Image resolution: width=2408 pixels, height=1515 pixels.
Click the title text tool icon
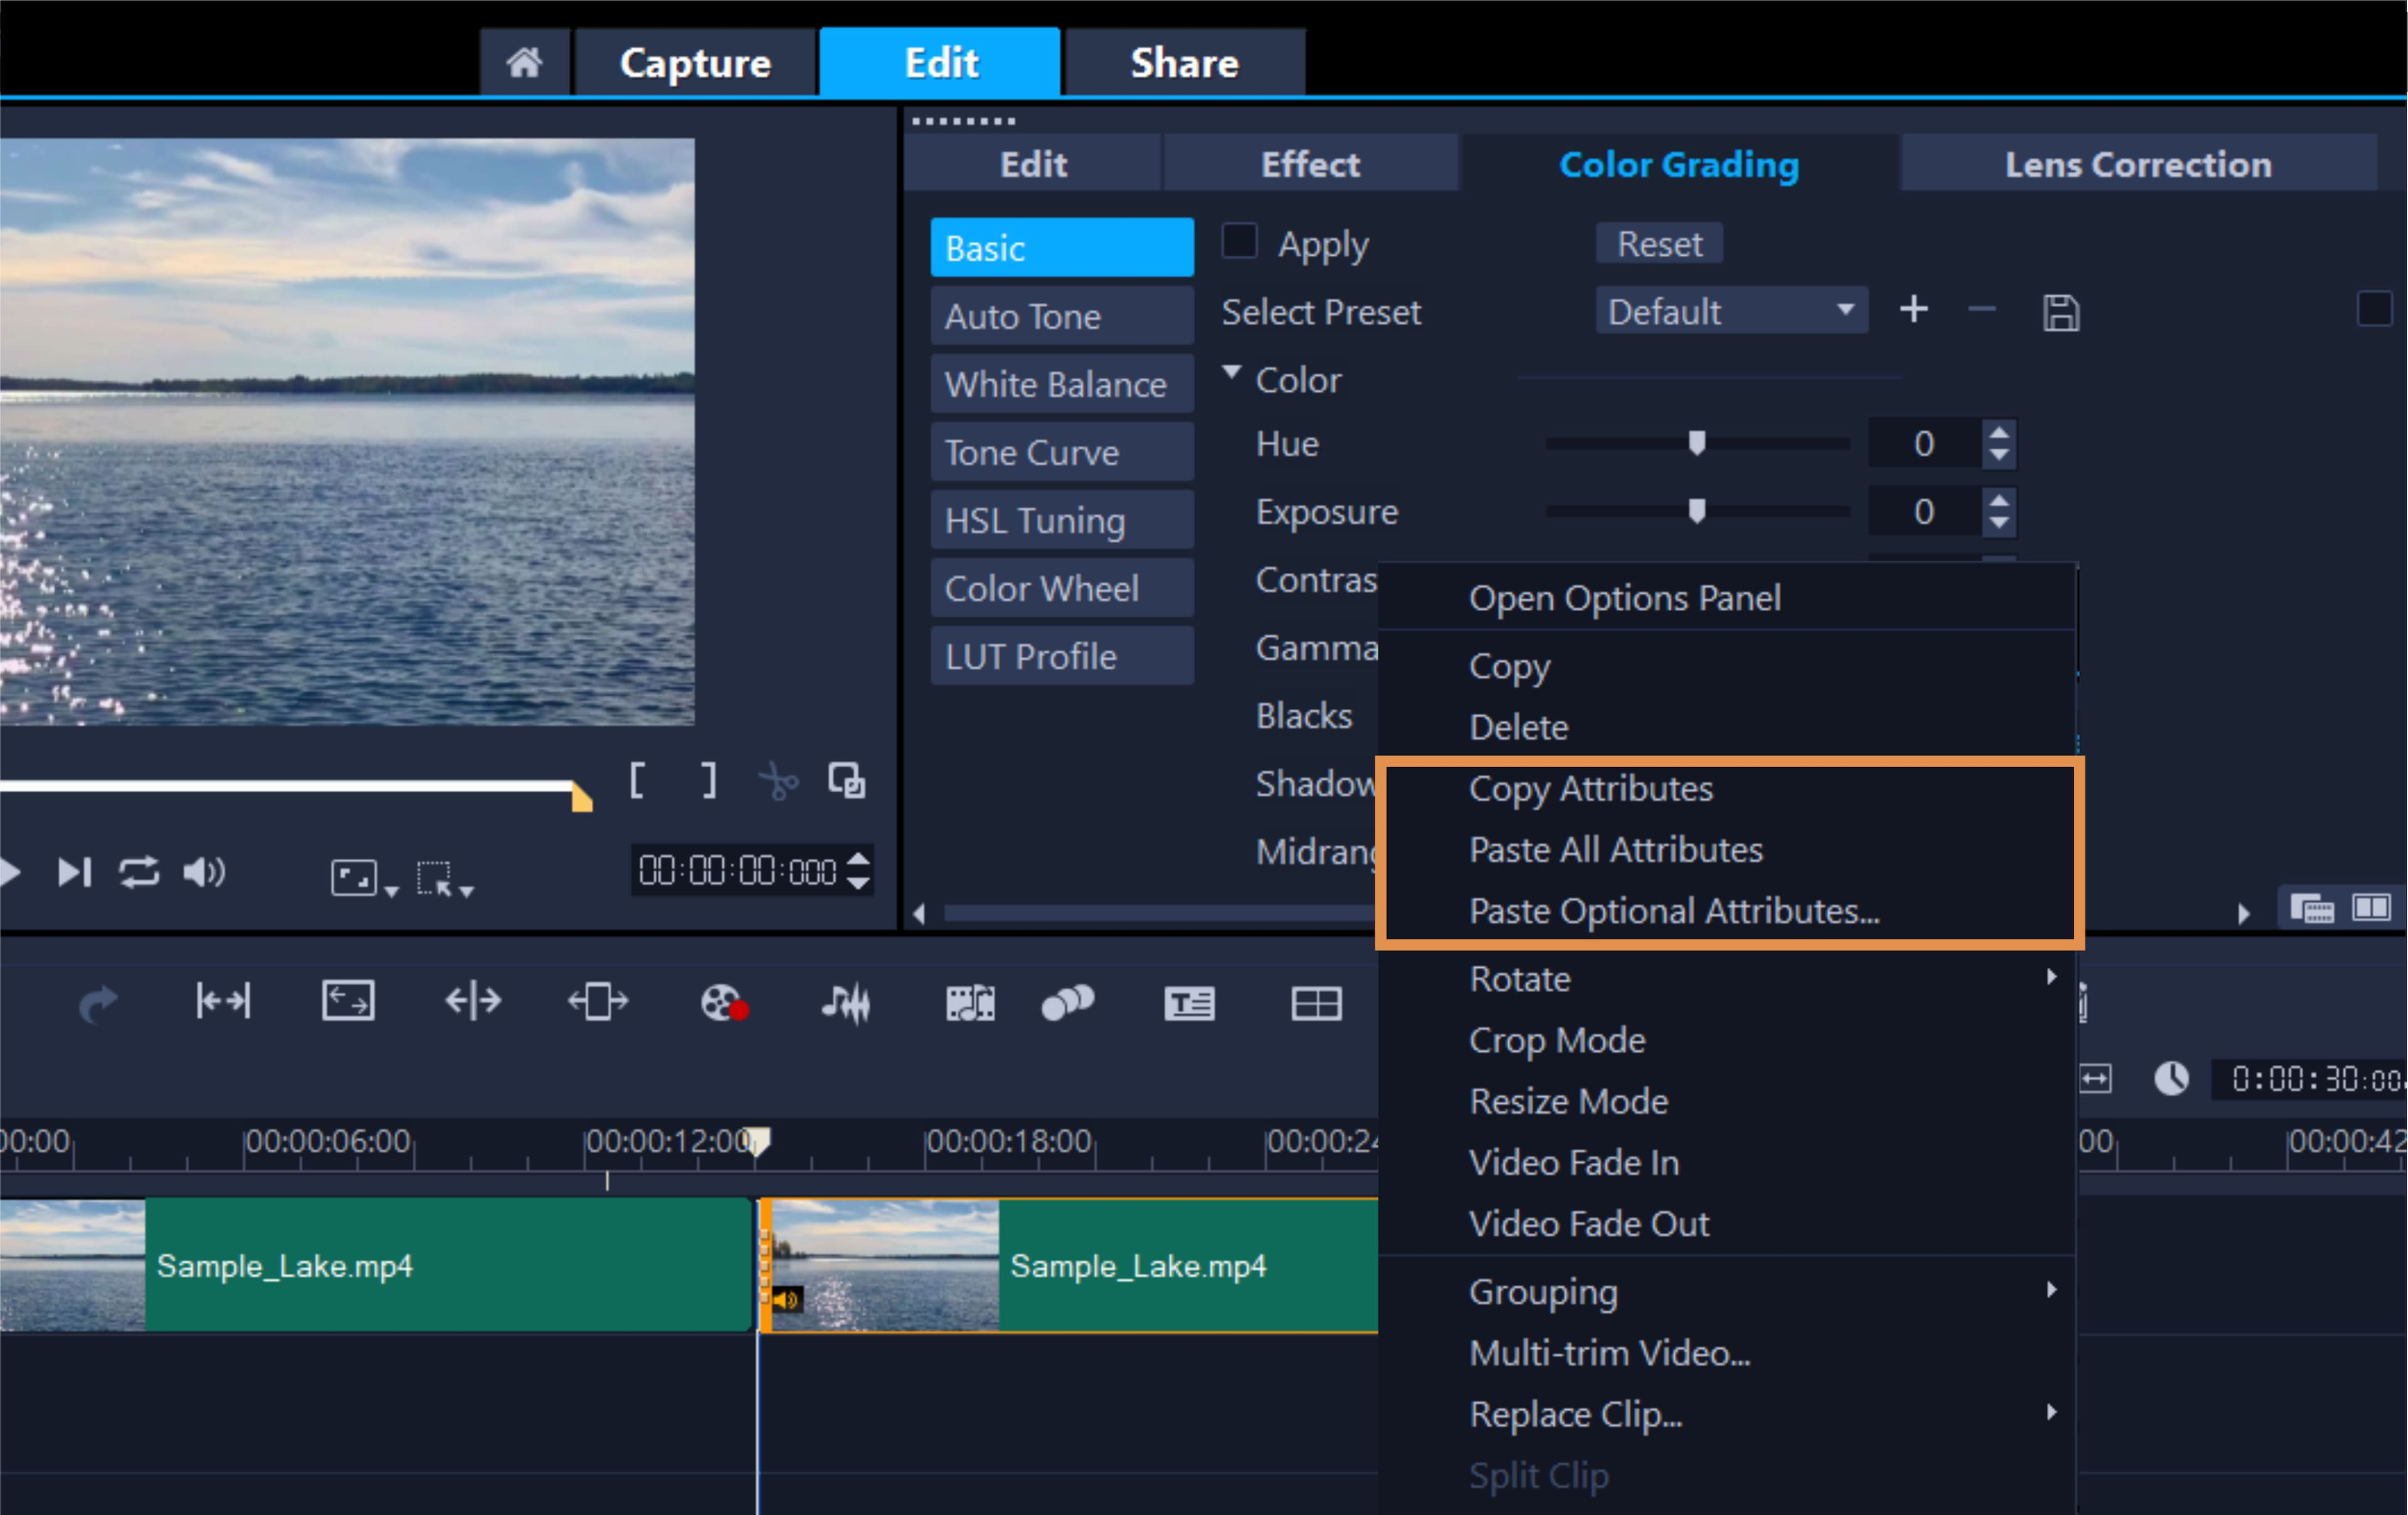click(1189, 1002)
